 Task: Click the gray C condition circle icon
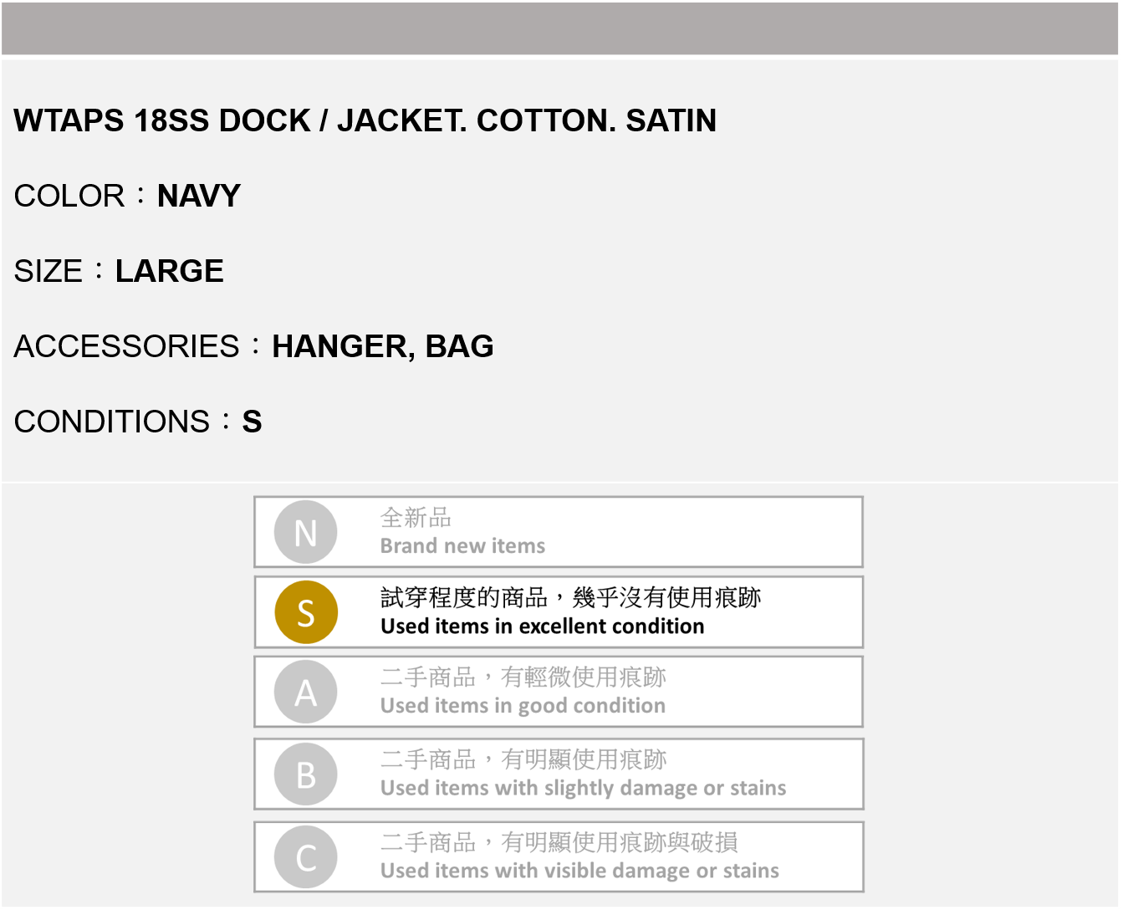click(x=306, y=857)
